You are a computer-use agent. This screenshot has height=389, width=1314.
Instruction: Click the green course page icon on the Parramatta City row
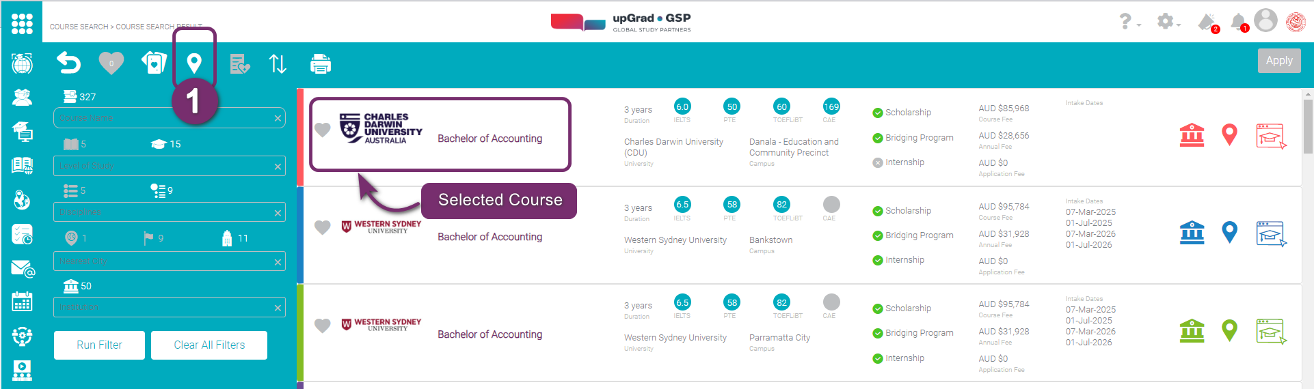1270,331
